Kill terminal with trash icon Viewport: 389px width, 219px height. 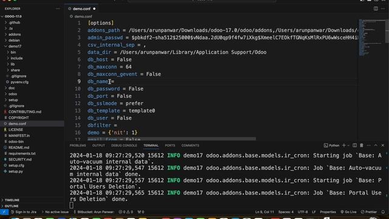coord(362,145)
